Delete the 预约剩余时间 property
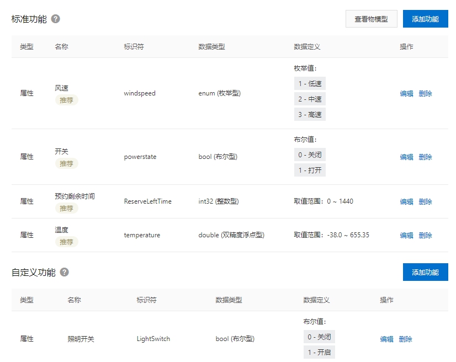Image resolution: width=456 pixels, height=362 pixels. [x=425, y=202]
